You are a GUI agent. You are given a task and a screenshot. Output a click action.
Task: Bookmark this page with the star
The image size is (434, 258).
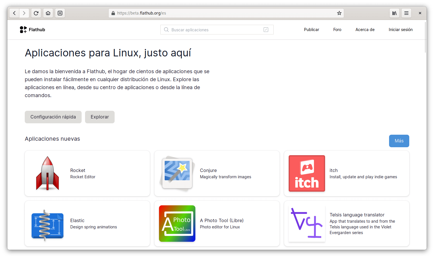coord(339,13)
